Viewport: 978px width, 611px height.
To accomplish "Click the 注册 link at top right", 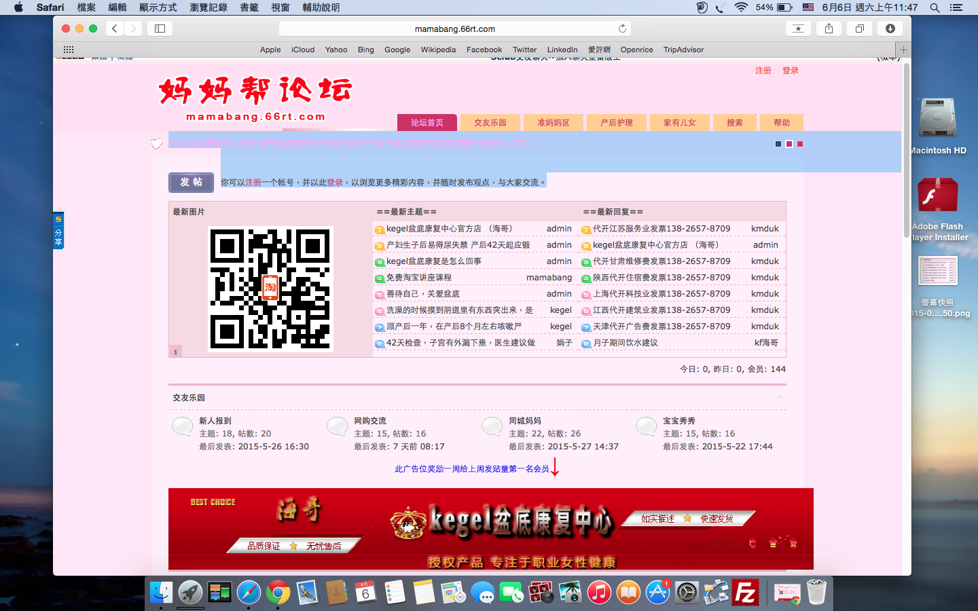I will point(763,71).
